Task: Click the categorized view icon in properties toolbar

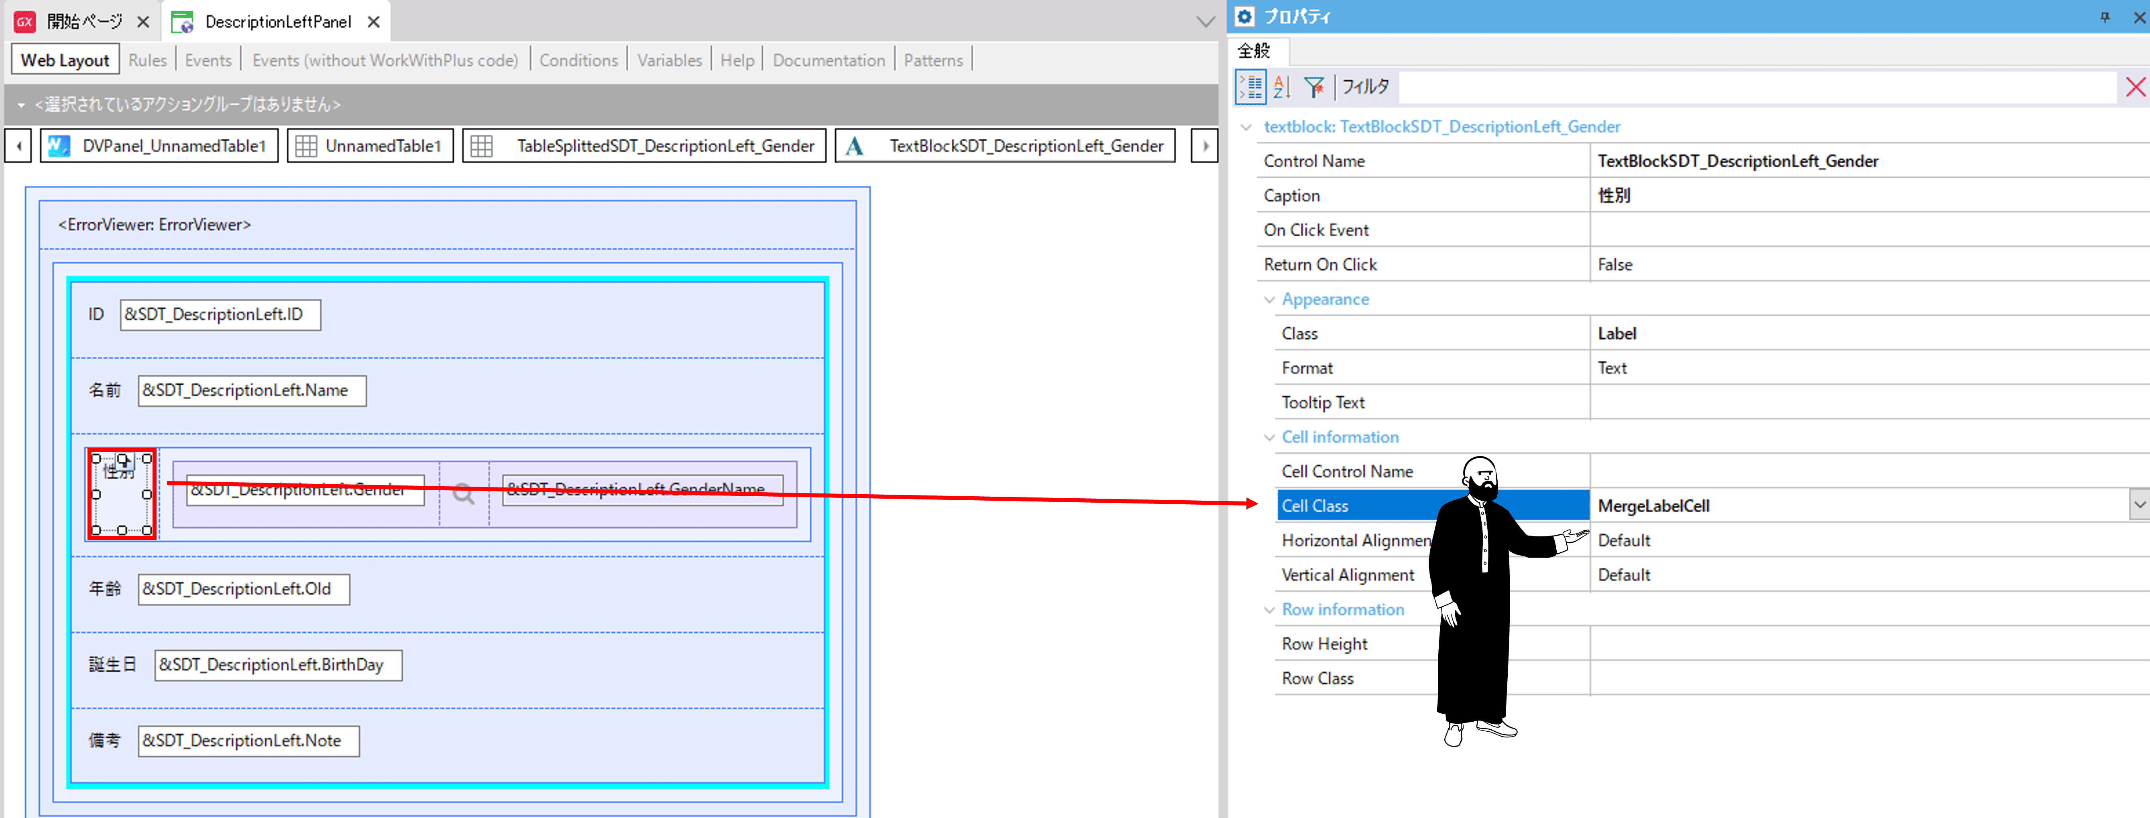Action: click(x=1250, y=87)
